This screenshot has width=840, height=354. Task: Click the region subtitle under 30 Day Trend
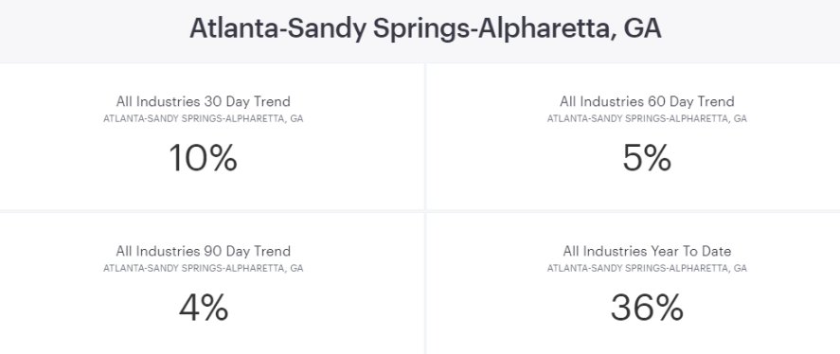point(203,118)
